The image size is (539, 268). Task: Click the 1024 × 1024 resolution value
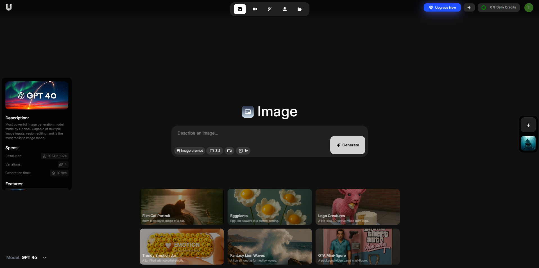tap(55, 156)
